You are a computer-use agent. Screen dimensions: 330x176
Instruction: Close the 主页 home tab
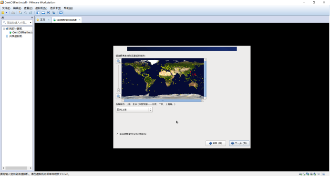[x=49, y=19]
